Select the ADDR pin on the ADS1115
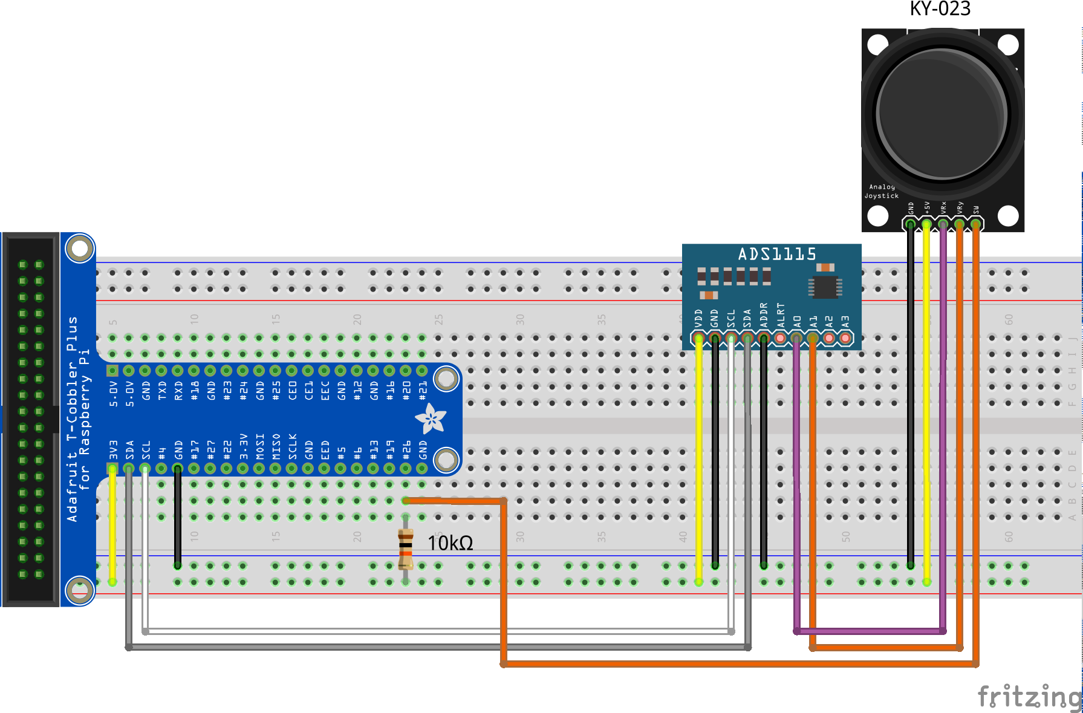 (x=764, y=339)
